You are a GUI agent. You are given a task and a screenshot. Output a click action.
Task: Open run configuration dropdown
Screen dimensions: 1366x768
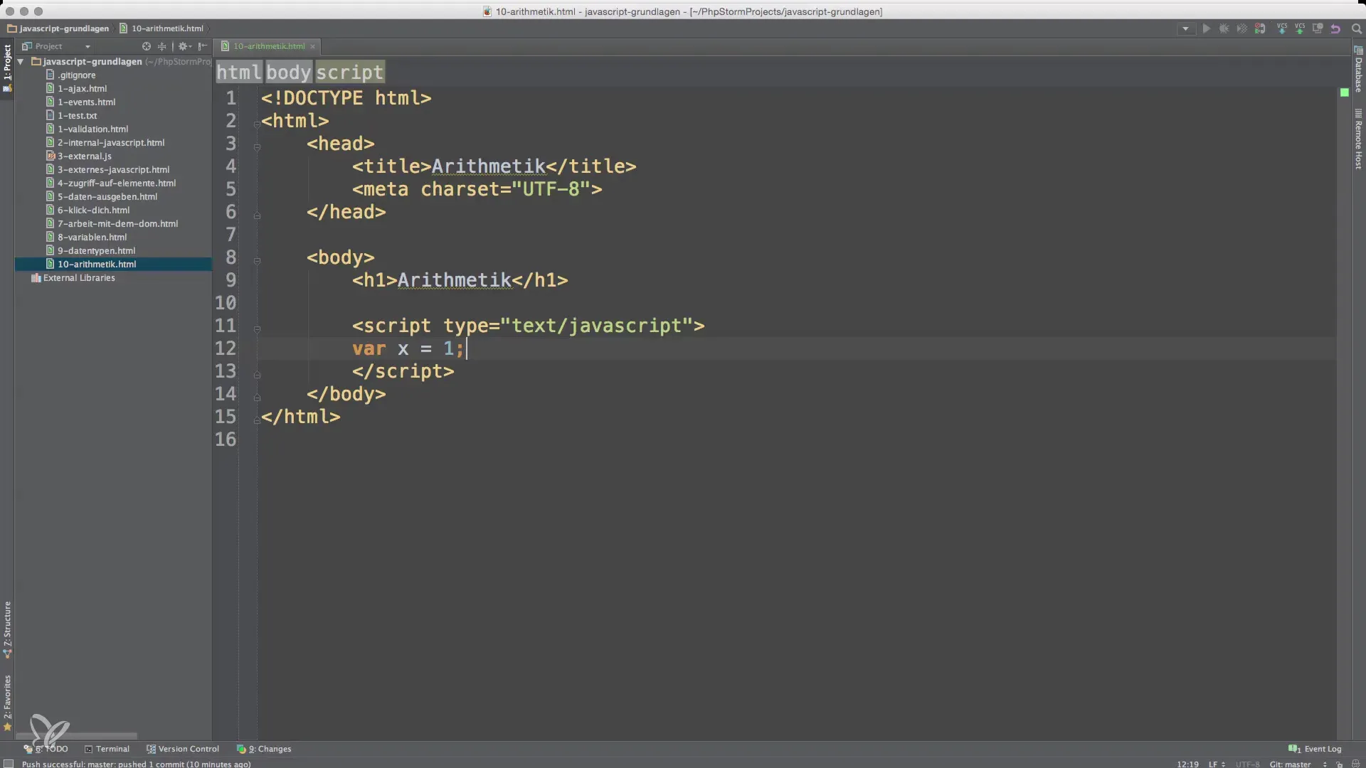(1185, 29)
